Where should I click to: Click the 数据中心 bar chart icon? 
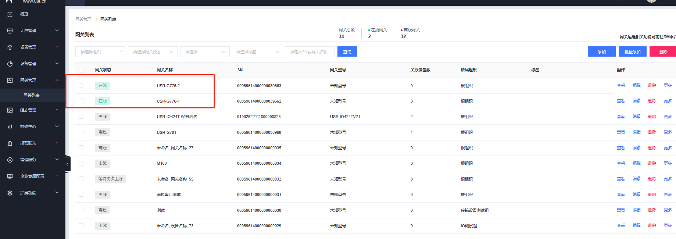10,126
